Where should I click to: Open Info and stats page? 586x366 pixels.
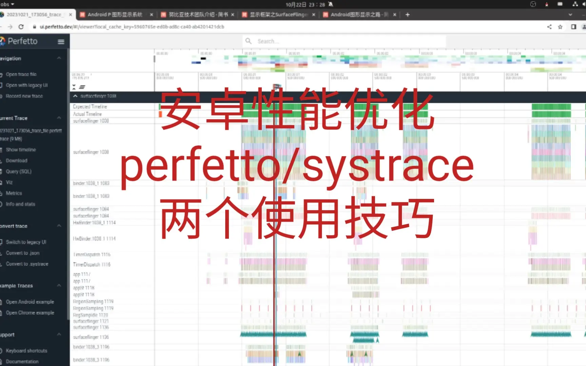tap(20, 204)
